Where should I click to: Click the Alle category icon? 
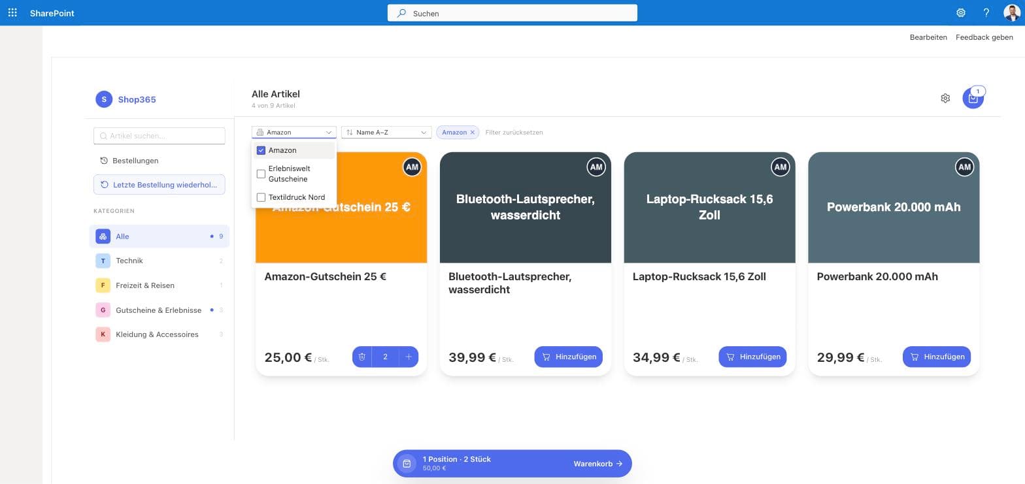point(103,236)
